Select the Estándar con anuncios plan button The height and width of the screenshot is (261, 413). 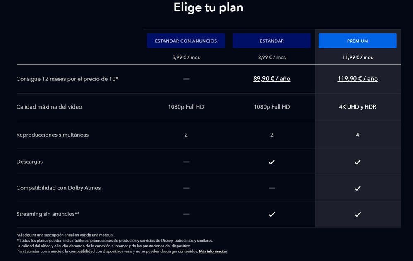(x=186, y=41)
